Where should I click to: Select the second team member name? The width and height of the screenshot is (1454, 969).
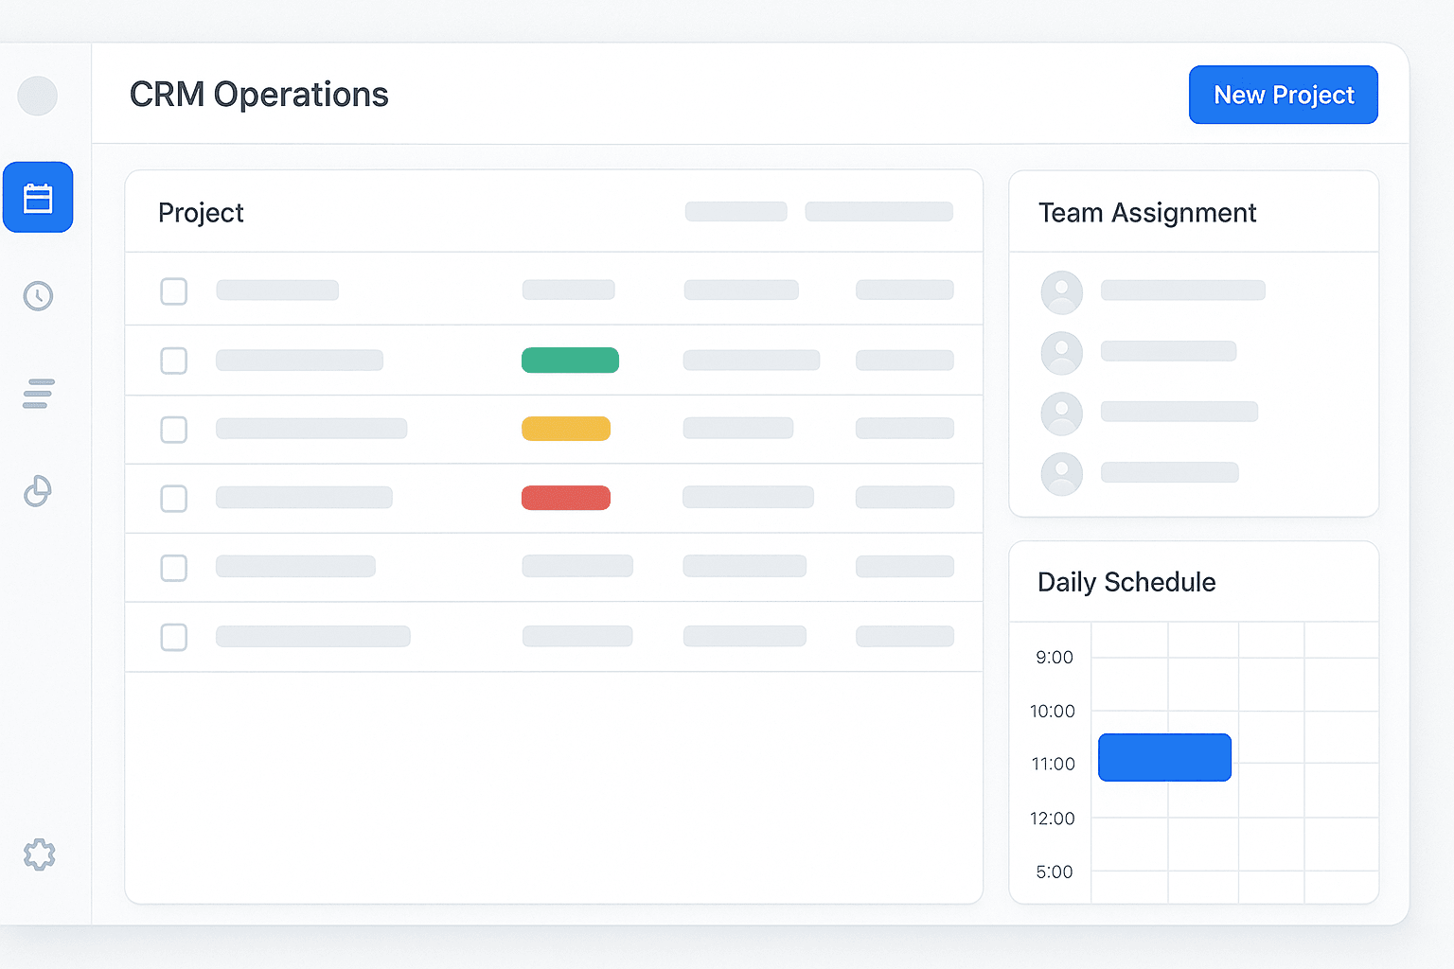[1168, 352]
